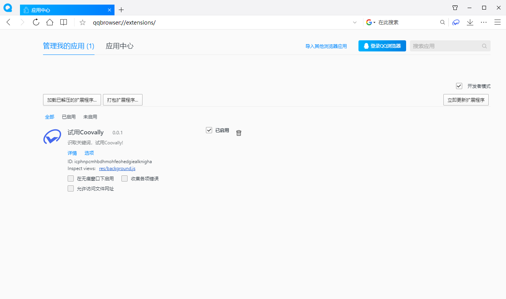
Task: Open downloads with the download arrow icon
Action: (x=470, y=22)
